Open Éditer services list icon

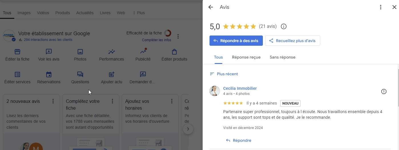click(x=17, y=74)
